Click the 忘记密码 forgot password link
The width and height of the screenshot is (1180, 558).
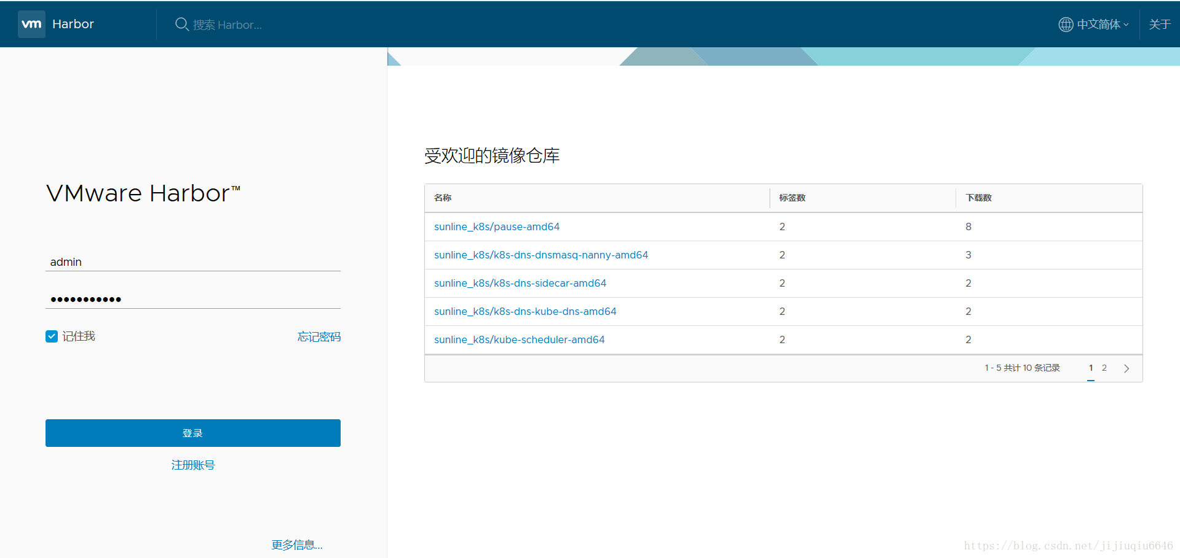click(x=319, y=336)
